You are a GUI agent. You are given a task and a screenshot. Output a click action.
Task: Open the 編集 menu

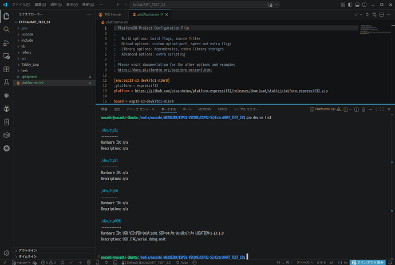40,5
